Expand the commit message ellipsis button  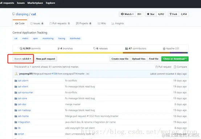pos(88,74)
